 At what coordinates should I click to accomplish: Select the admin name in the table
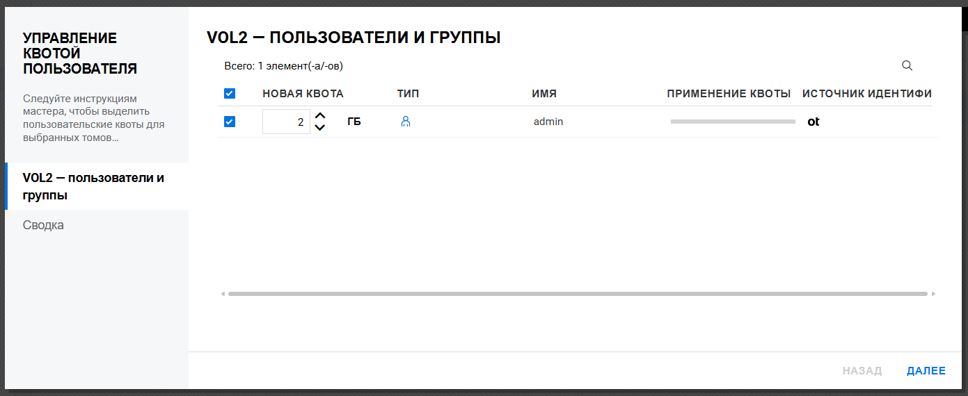click(x=548, y=122)
